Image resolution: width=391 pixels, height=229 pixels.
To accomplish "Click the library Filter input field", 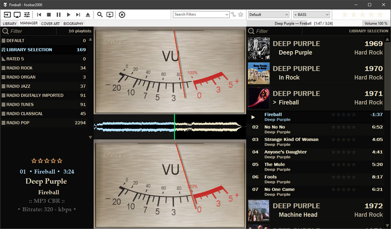I will 278,31.
